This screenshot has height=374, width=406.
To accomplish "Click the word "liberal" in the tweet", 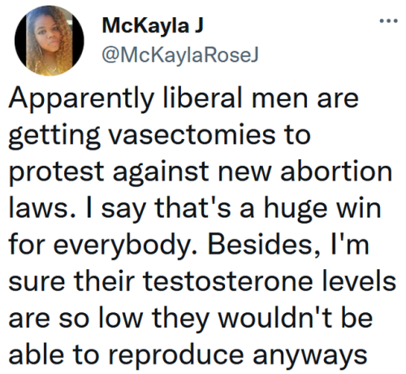I will point(202,98).
